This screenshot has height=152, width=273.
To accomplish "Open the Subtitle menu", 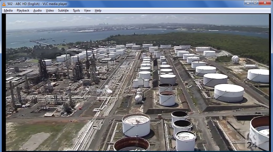I will click(63, 10).
